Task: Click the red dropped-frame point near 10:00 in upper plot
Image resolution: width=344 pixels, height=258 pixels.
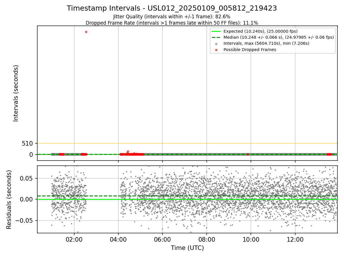Action: tap(247, 154)
